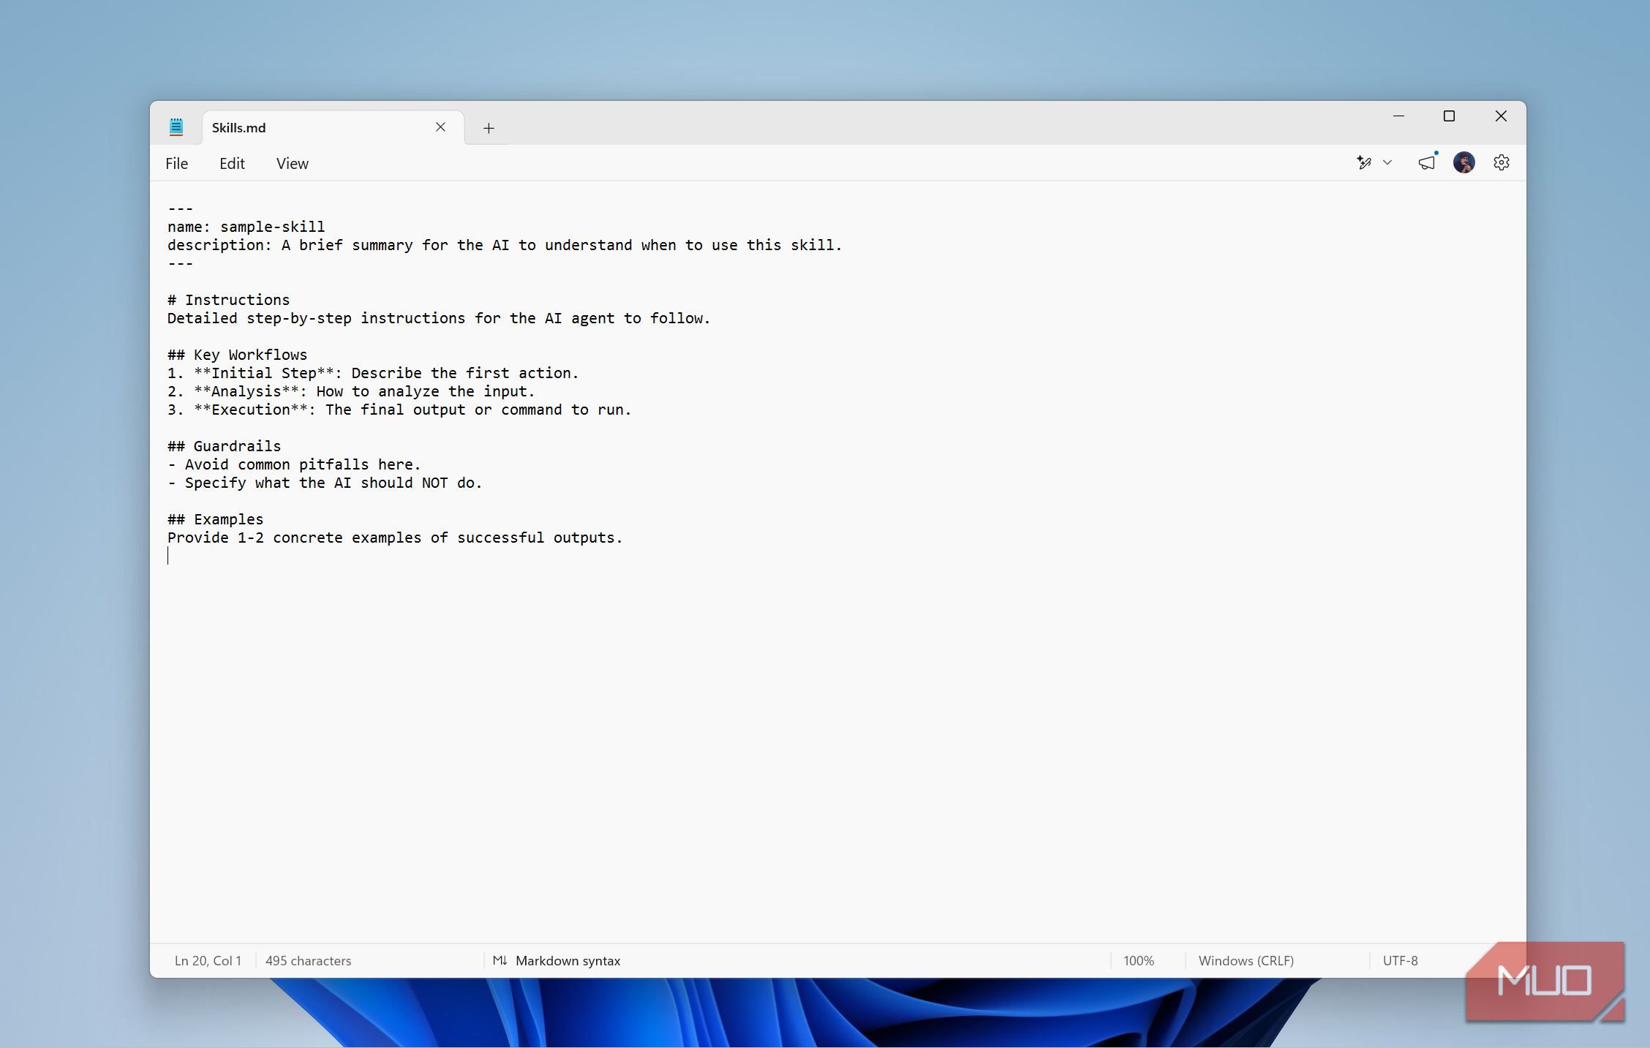The height and width of the screenshot is (1048, 1650).
Task: Minimize the Notepad window
Action: point(1398,116)
